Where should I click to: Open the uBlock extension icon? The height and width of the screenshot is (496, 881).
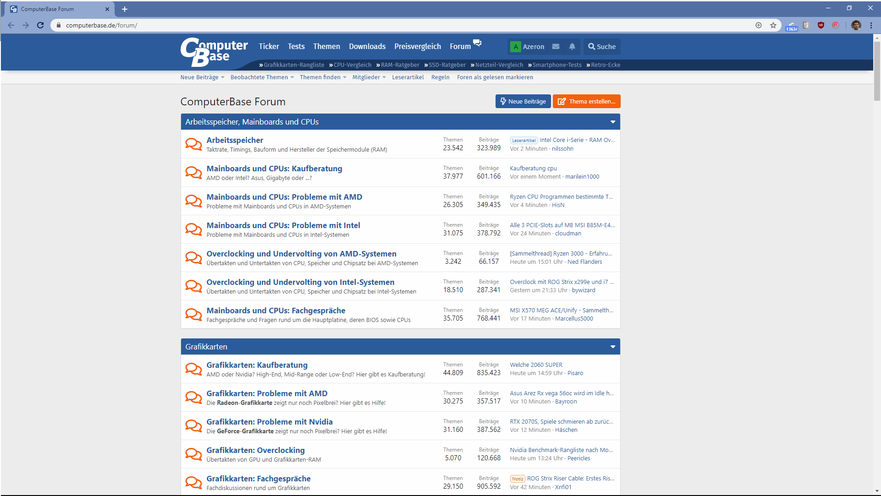[x=821, y=25]
